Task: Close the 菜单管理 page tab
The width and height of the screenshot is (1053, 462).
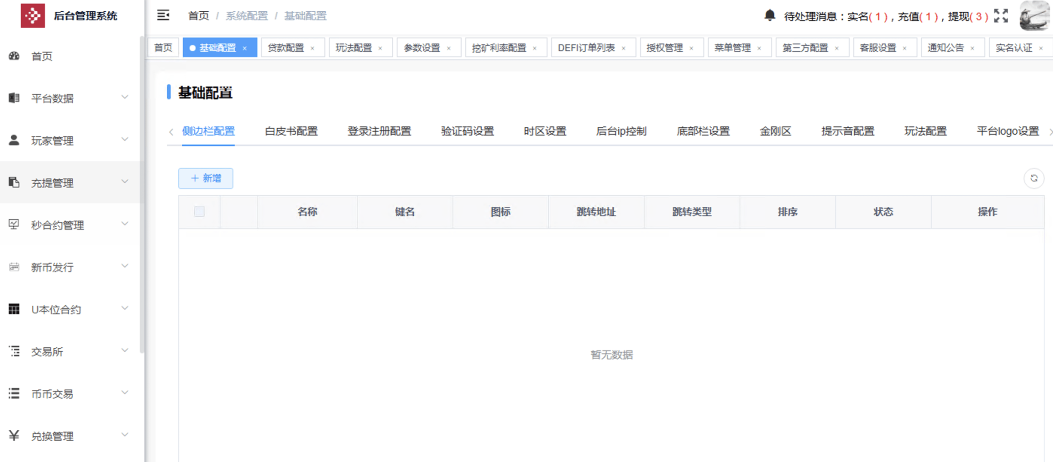Action: [x=759, y=48]
